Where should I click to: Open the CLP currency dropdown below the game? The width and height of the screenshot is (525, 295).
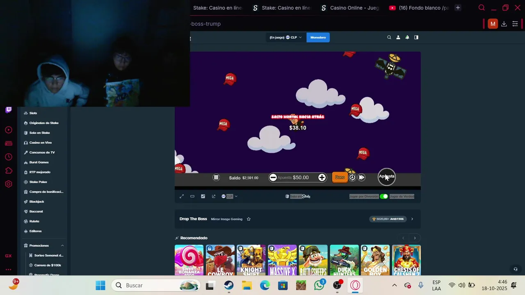coord(229,196)
